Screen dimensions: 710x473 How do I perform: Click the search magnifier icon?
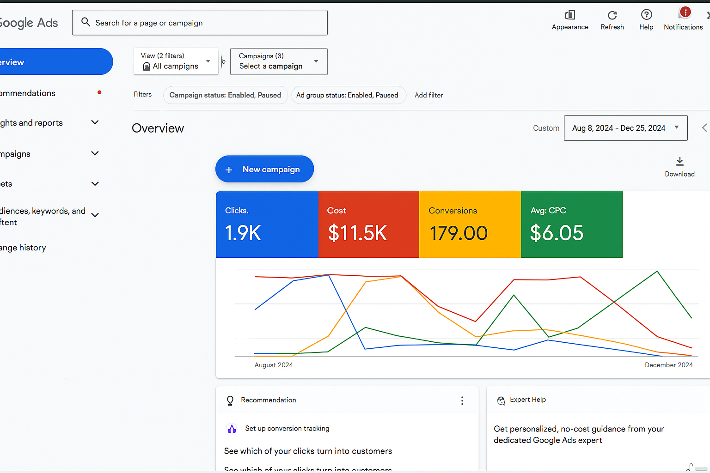click(86, 22)
